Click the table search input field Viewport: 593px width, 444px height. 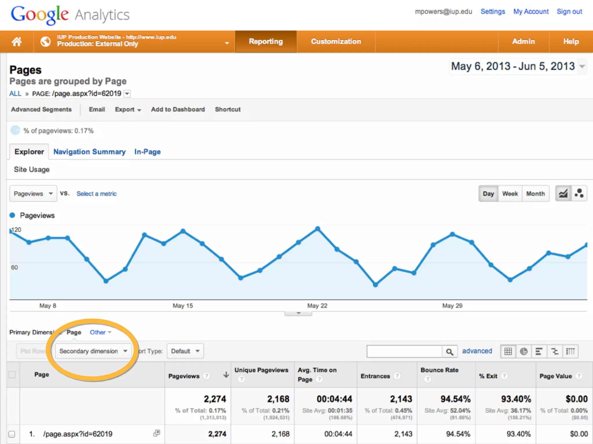coord(404,351)
